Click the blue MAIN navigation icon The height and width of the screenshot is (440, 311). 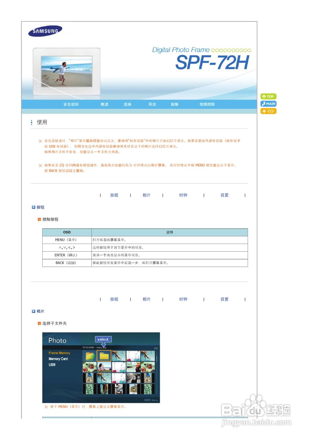pos(268,103)
